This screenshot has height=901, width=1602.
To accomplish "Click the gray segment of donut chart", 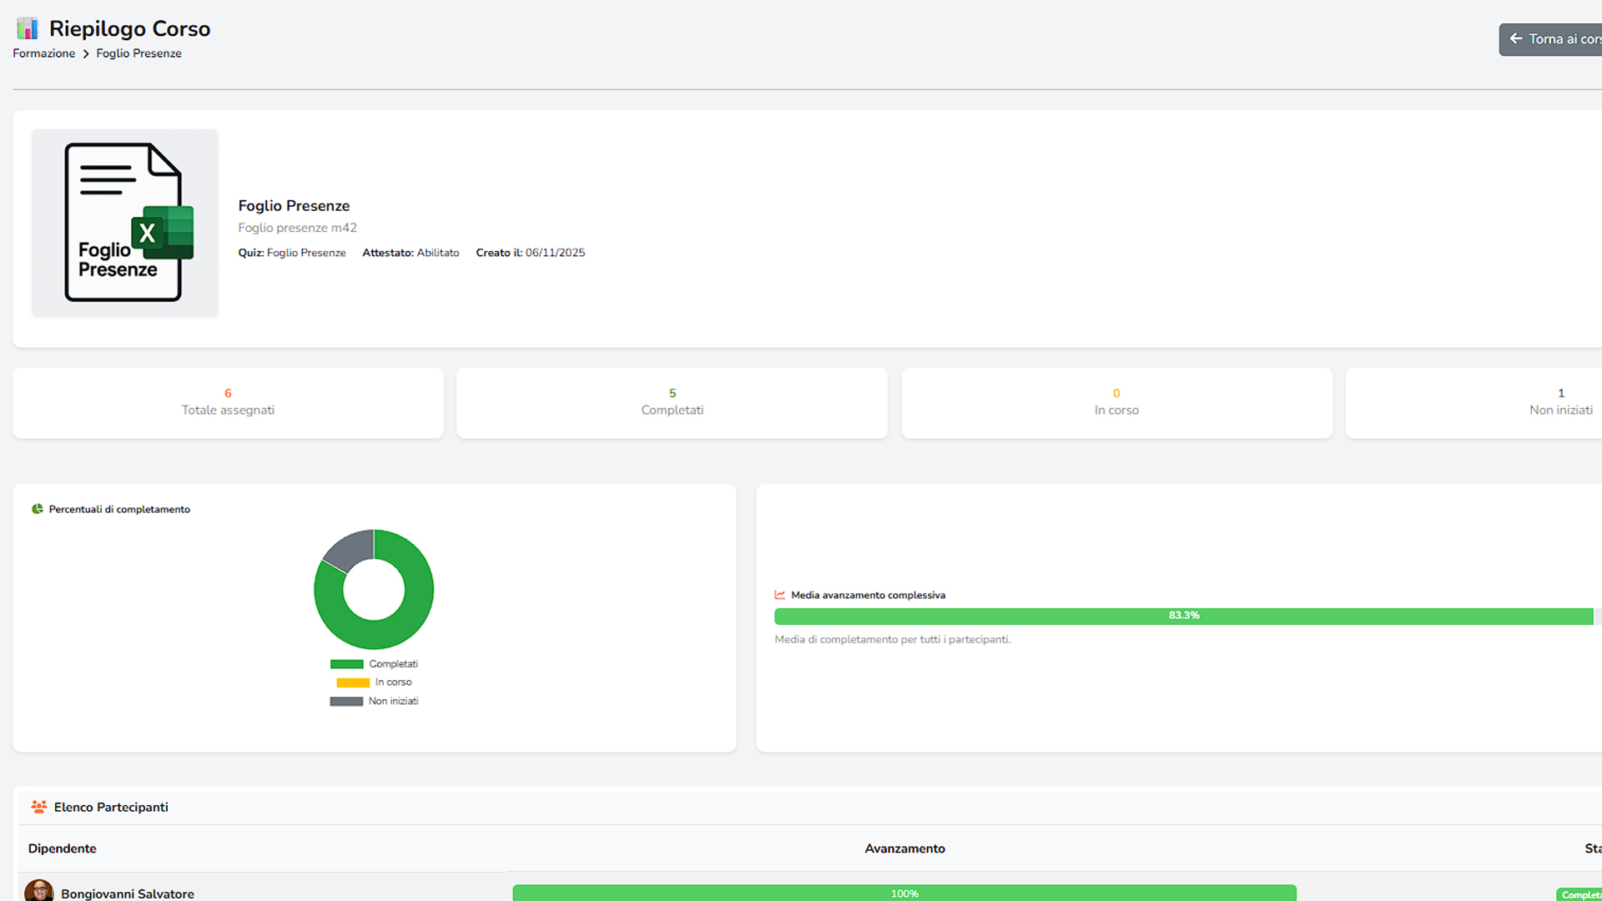I will click(351, 547).
